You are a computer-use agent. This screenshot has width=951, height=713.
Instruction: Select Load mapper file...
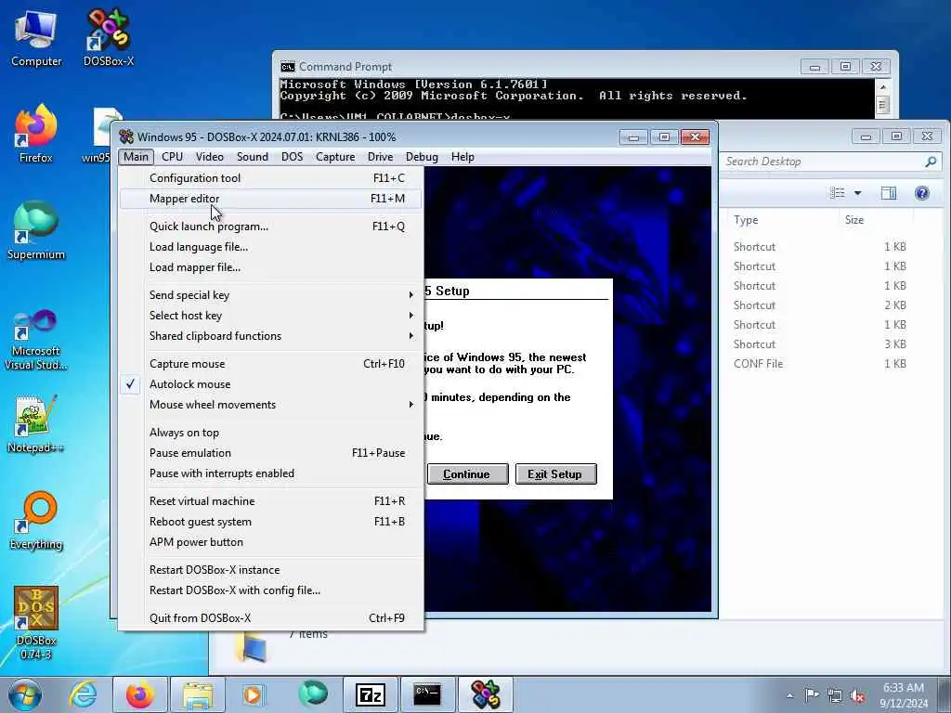click(270, 267)
